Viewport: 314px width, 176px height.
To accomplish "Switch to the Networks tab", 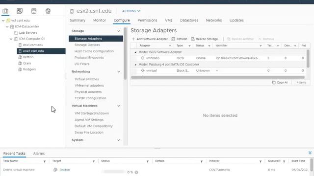I will 214,21.
